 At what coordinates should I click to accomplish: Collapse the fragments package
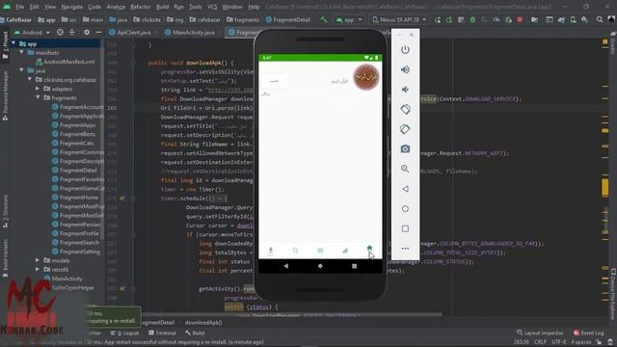(38, 98)
